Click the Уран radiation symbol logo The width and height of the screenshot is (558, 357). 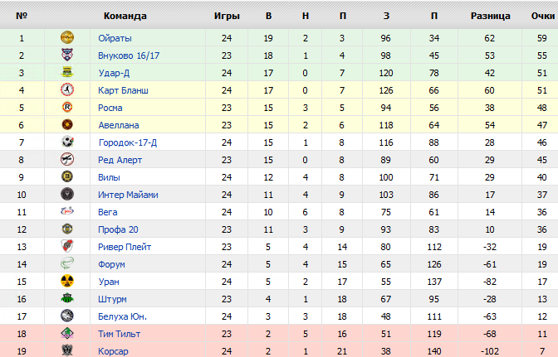pyautogui.click(x=67, y=281)
